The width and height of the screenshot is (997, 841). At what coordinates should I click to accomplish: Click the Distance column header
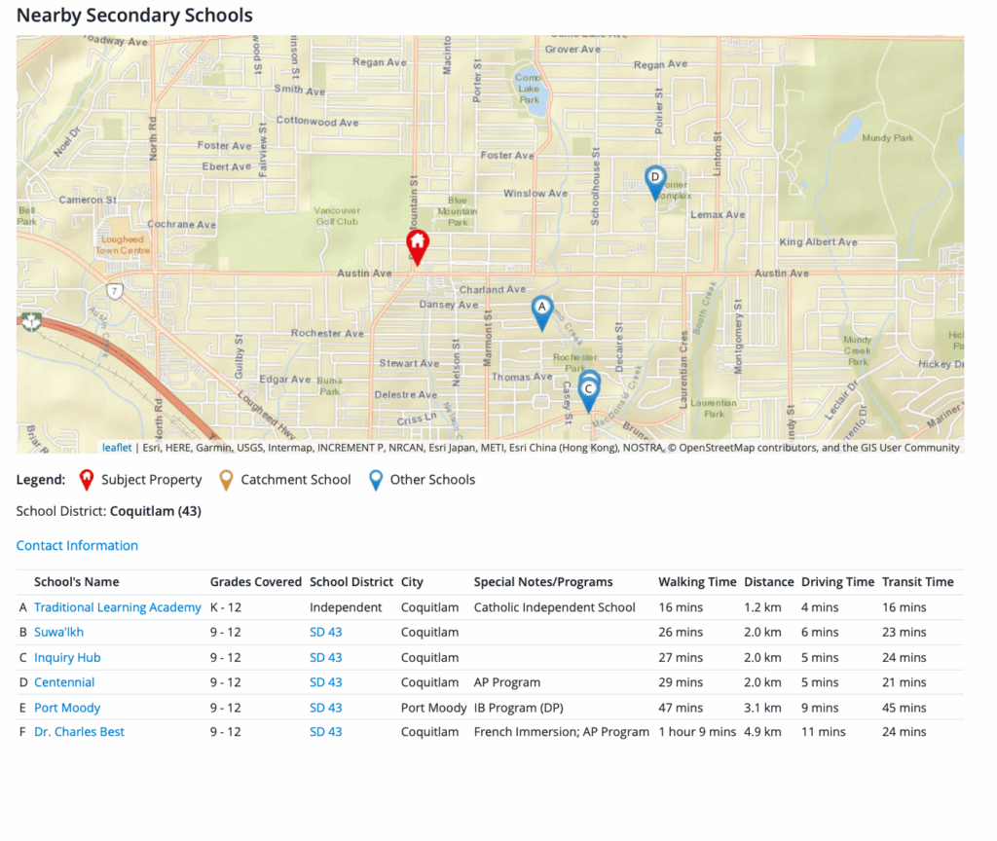click(769, 582)
